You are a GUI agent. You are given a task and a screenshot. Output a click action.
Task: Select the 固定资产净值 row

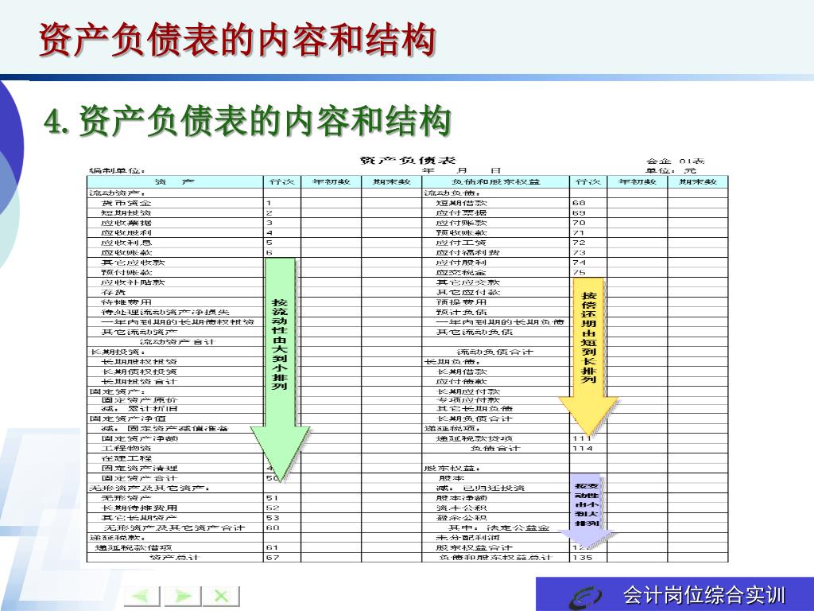coord(127,418)
